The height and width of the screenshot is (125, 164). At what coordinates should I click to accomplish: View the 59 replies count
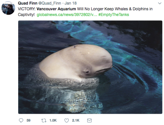(29, 120)
